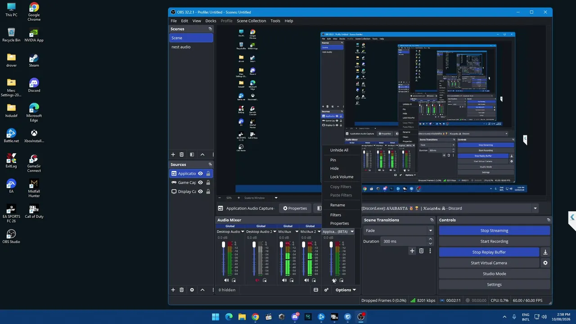Toggle visibility of Application Audio Capture source

[200, 174]
